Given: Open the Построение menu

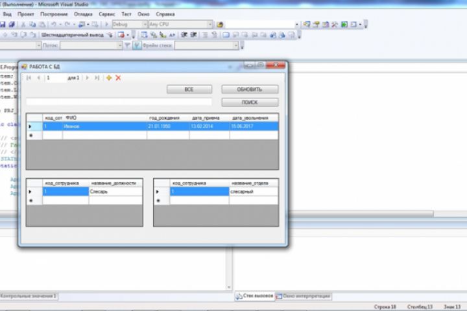Looking at the screenshot, I should tap(54, 14).
